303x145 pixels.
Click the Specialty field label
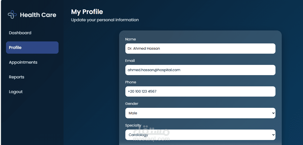(133, 125)
